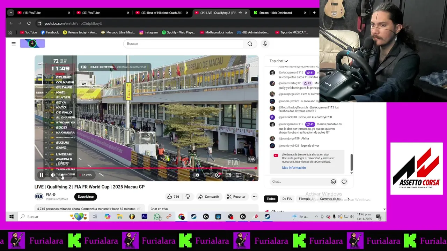The height and width of the screenshot is (251, 447).
Task: Select the Fórmula 1 filter chip
Action: pyautogui.click(x=306, y=199)
